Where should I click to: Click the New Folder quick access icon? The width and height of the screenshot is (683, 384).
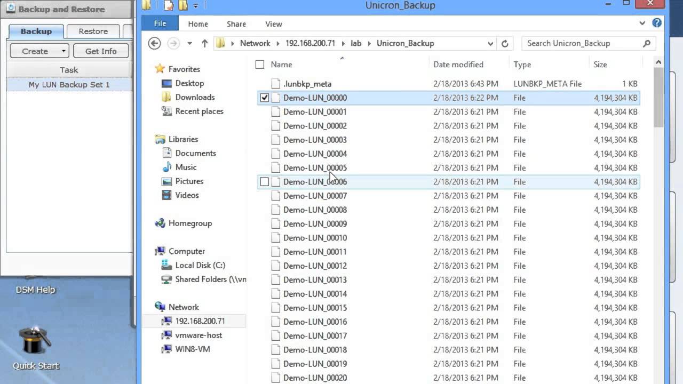point(184,5)
